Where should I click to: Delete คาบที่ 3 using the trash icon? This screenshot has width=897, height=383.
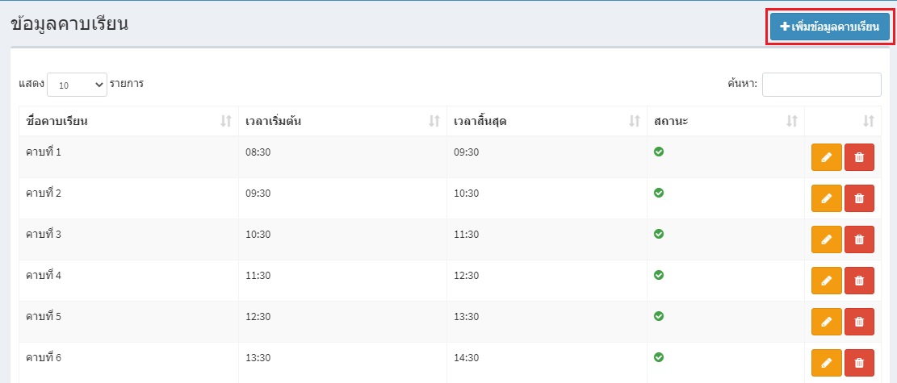pos(859,239)
